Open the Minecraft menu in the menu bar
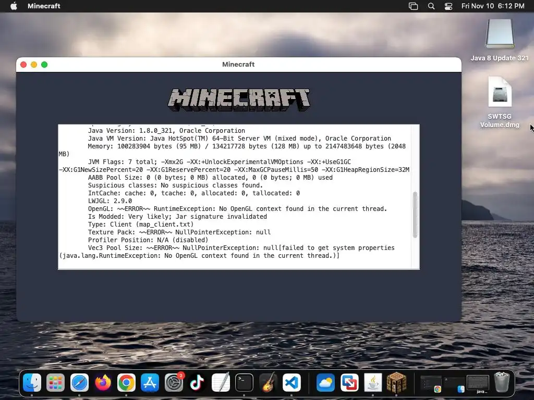This screenshot has height=400, width=534. (x=44, y=6)
